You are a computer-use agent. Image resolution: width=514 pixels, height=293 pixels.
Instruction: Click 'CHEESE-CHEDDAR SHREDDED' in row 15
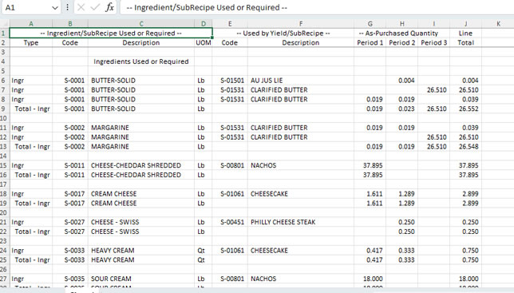click(141, 165)
